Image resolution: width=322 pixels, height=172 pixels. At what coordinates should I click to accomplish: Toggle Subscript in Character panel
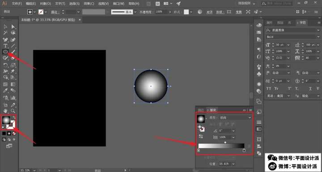(297, 89)
